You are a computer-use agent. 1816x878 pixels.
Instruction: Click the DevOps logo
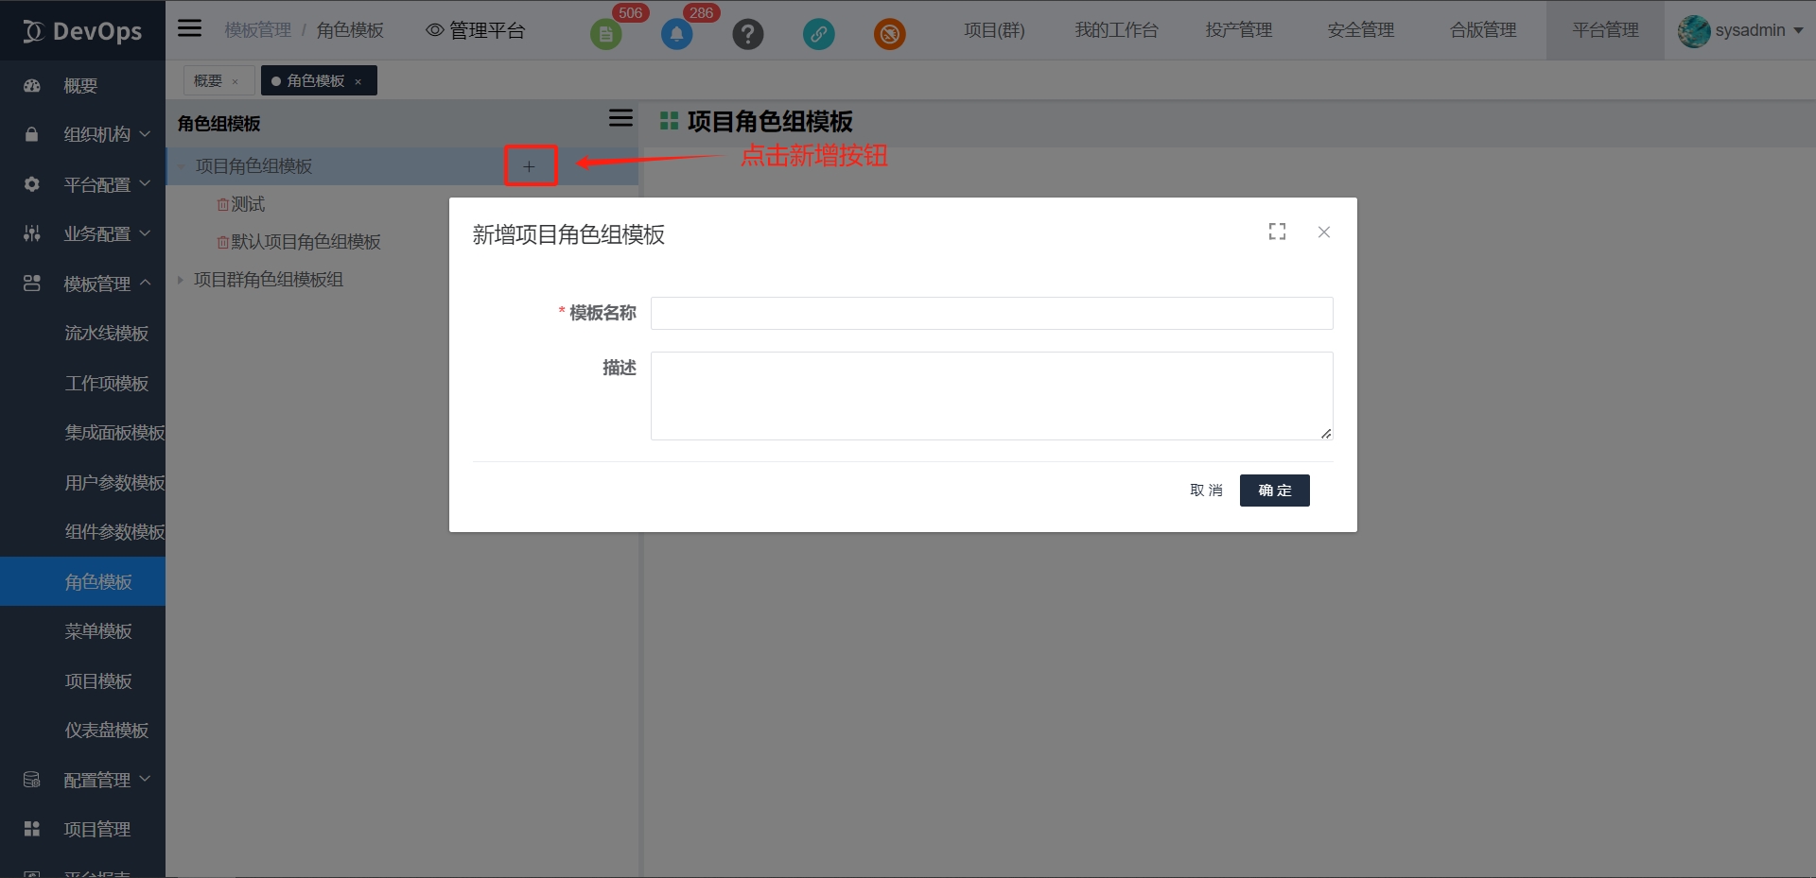83,31
